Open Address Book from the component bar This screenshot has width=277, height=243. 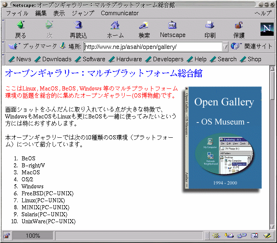254,236
